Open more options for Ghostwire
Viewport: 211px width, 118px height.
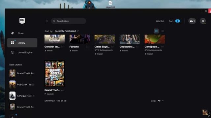coord(137,47)
